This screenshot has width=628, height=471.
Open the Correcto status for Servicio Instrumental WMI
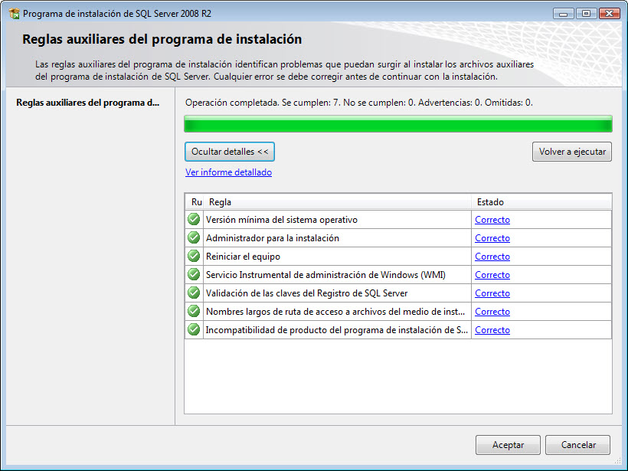coord(492,275)
